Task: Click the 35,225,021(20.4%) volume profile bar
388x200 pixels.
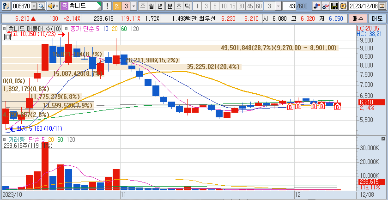Action: point(121,67)
